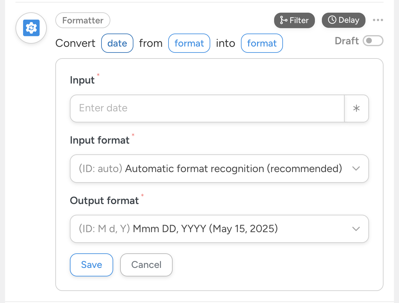Click the "Input format" label

(100, 140)
